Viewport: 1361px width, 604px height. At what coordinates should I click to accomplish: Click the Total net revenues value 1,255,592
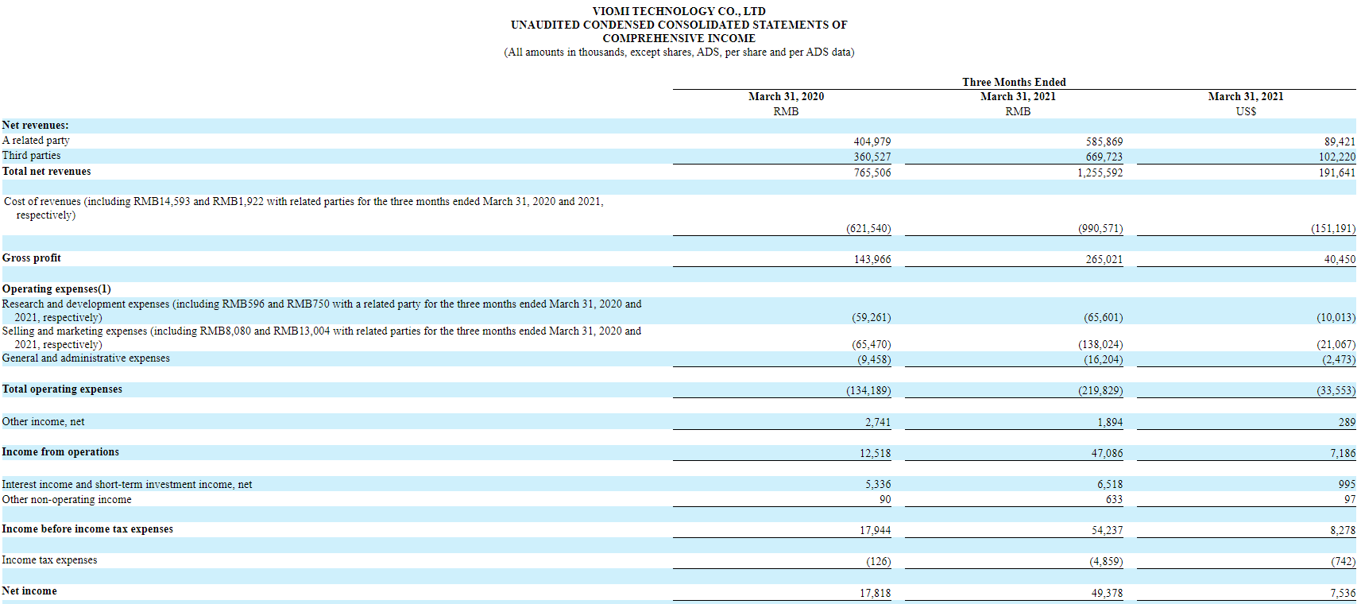pos(1100,172)
